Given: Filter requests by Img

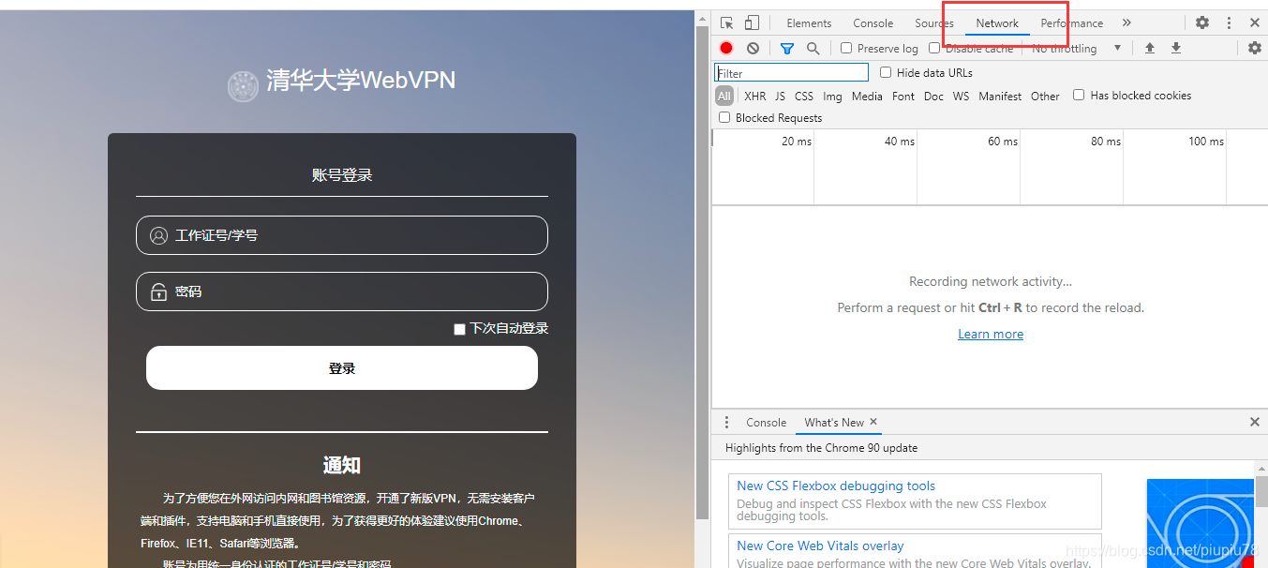Looking at the screenshot, I should coord(832,96).
